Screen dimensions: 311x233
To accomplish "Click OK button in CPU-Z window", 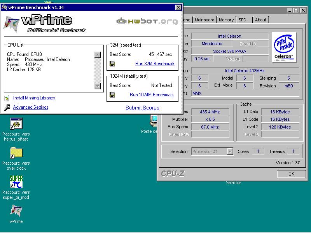I will [x=291, y=174].
